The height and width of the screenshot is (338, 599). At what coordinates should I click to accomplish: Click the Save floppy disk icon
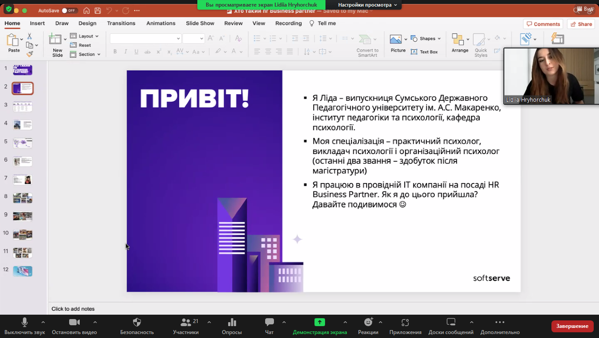pos(97,11)
